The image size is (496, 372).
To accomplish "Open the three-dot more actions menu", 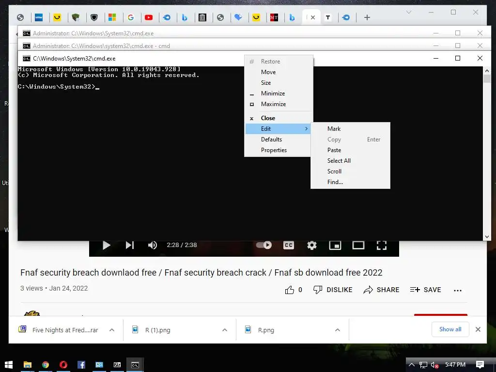I will click(457, 291).
